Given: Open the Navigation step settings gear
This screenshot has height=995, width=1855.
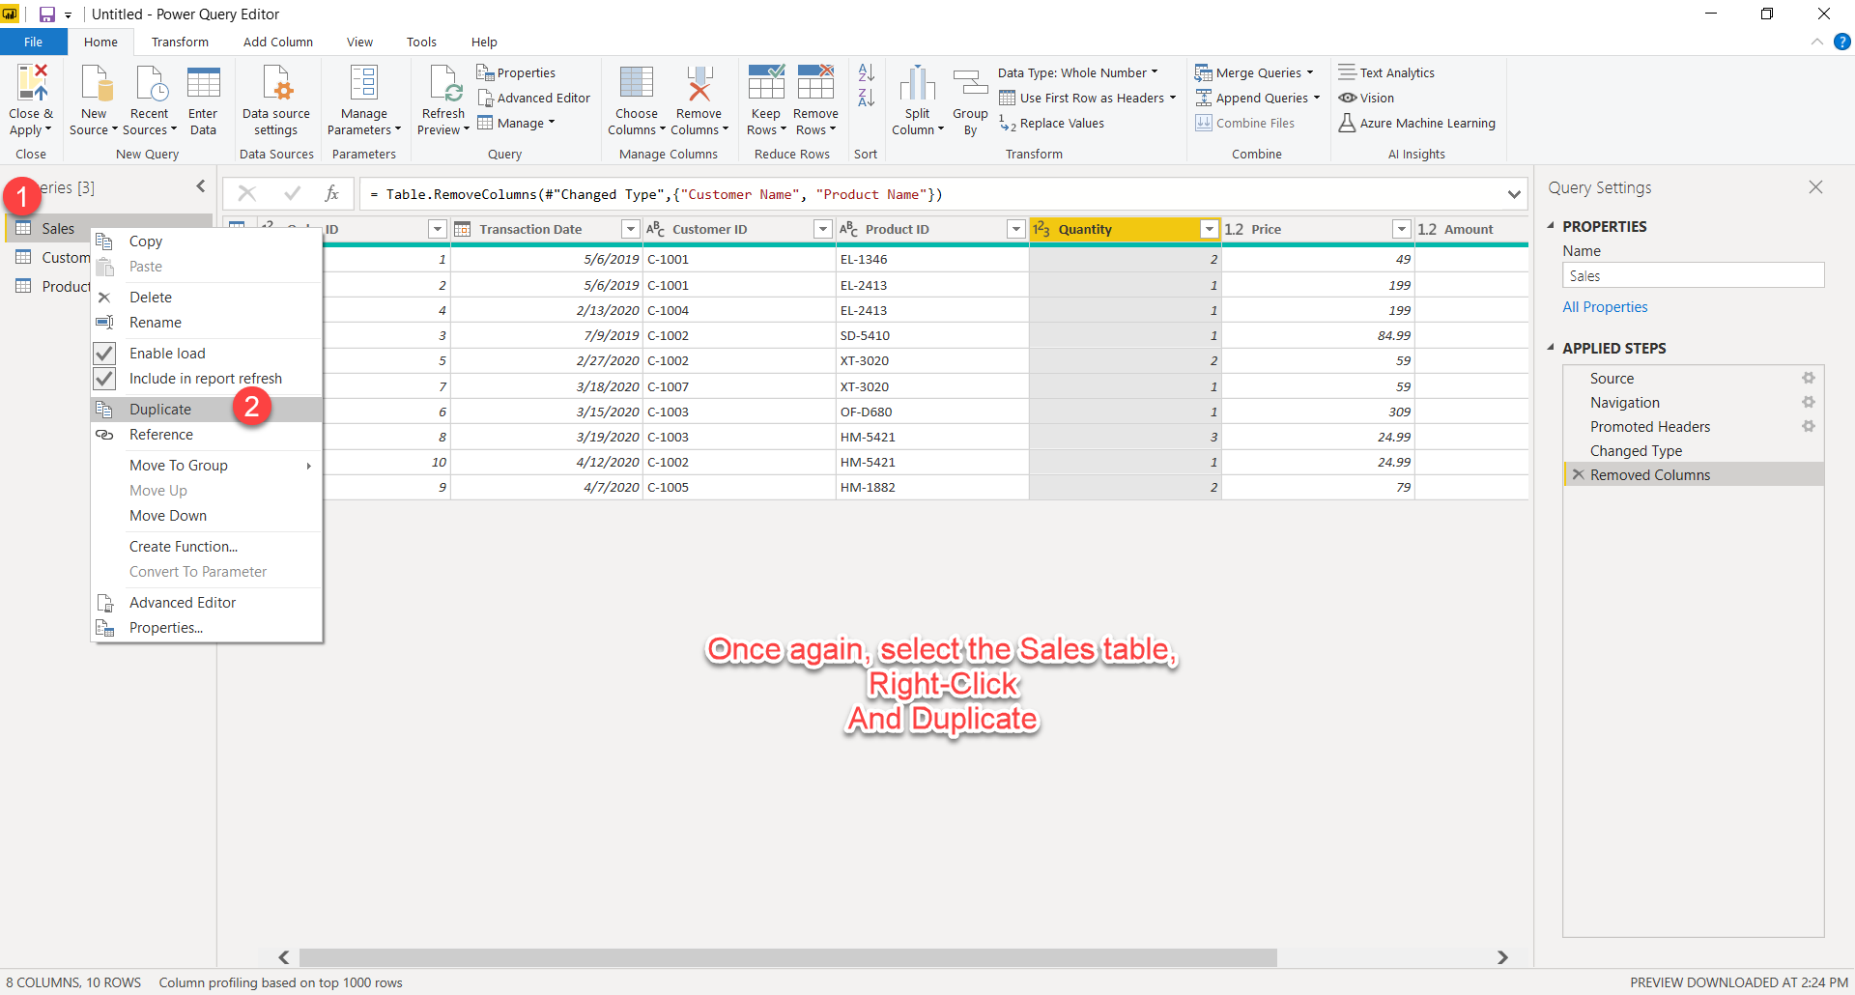Looking at the screenshot, I should point(1809,402).
